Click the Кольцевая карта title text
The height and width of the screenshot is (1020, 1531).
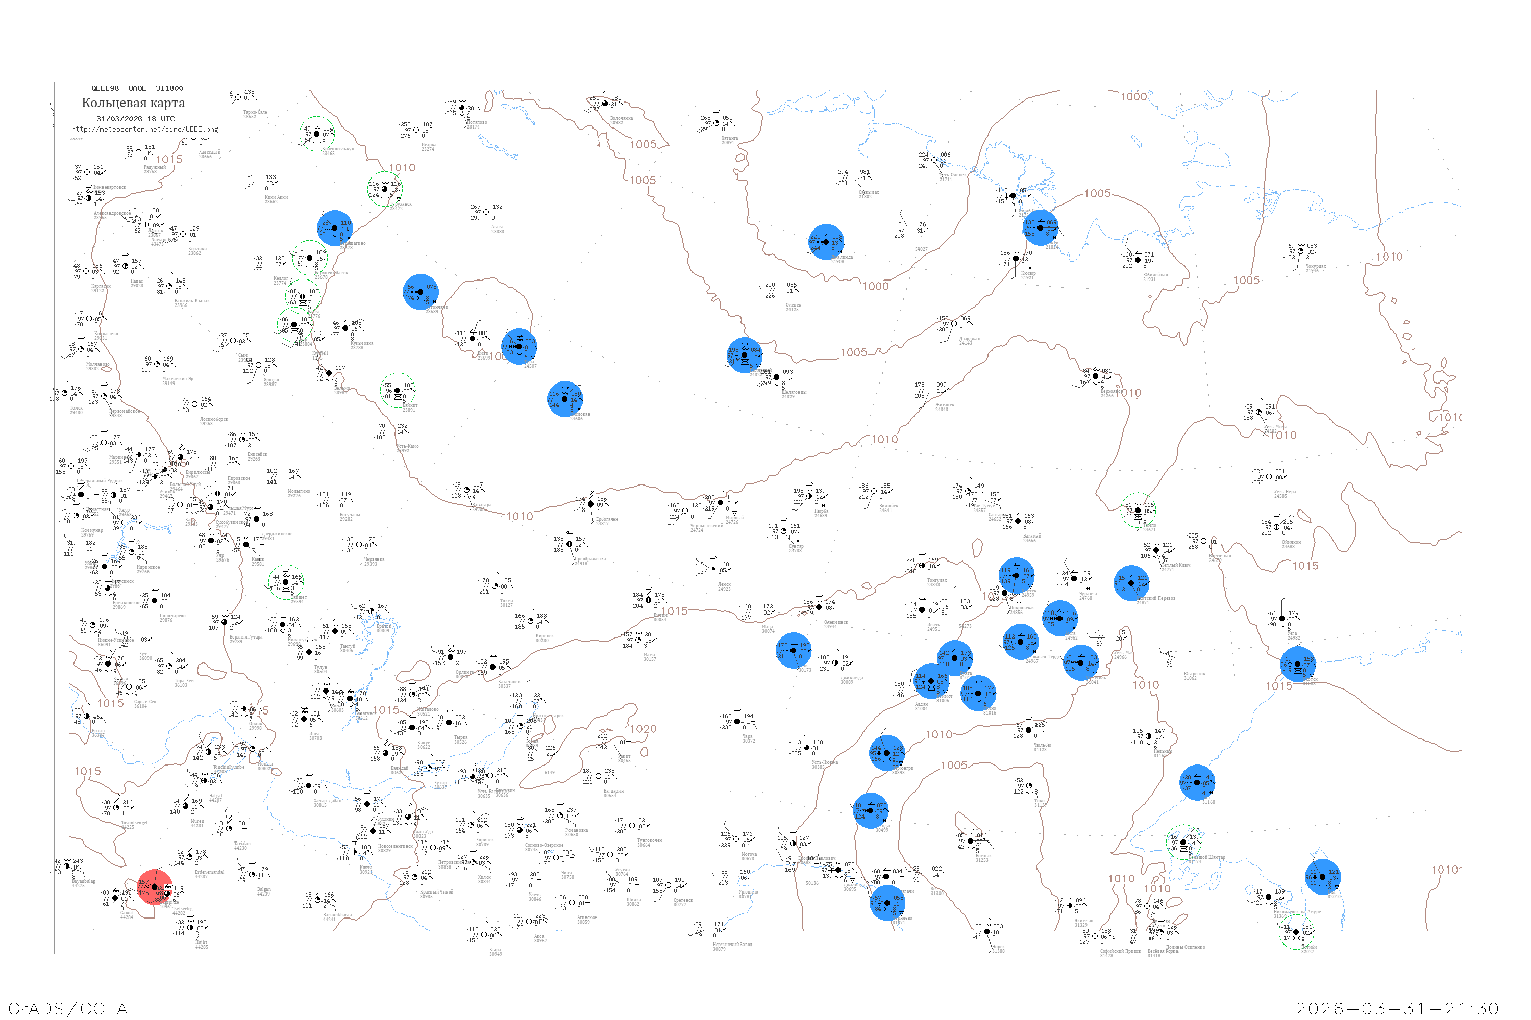click(133, 103)
